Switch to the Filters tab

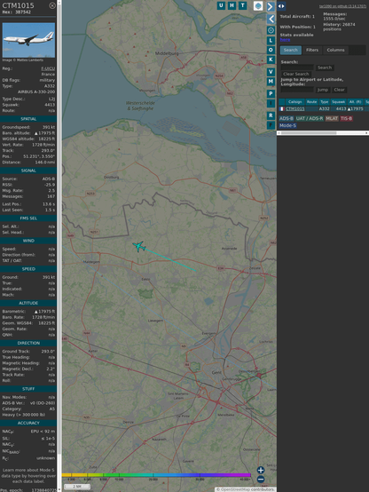click(312, 51)
